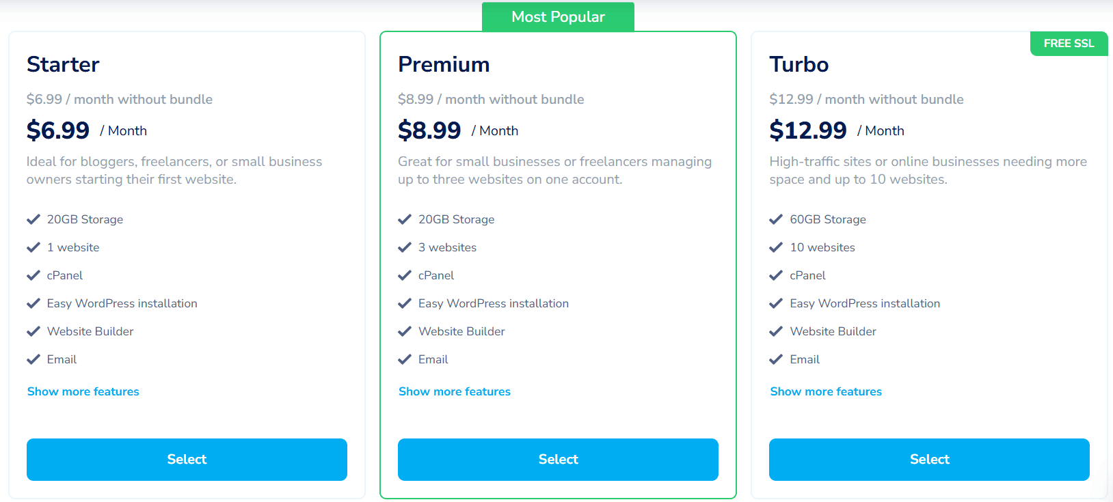This screenshot has width=1113, height=502.
Task: Expand Show more features under Starter plan
Action: click(83, 391)
